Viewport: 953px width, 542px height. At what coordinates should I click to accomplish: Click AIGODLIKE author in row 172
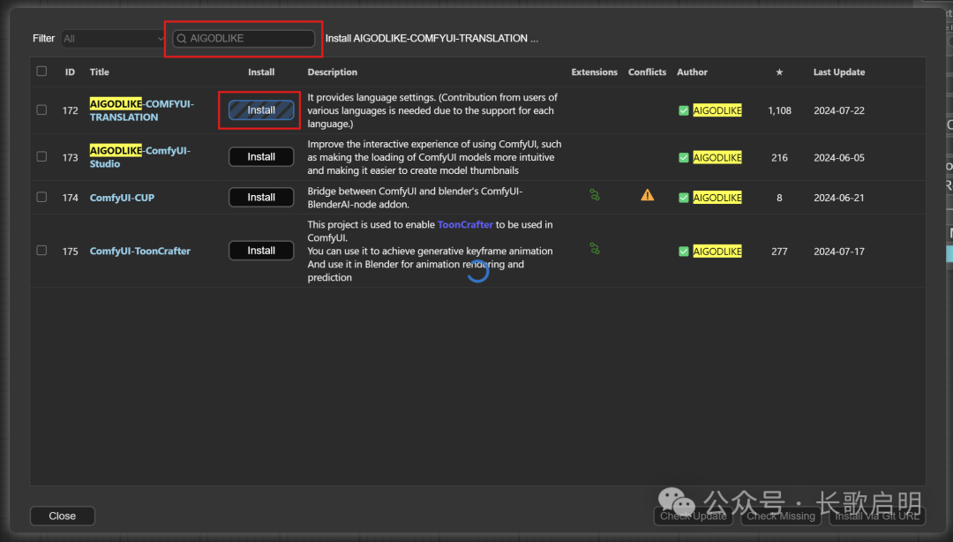point(717,110)
